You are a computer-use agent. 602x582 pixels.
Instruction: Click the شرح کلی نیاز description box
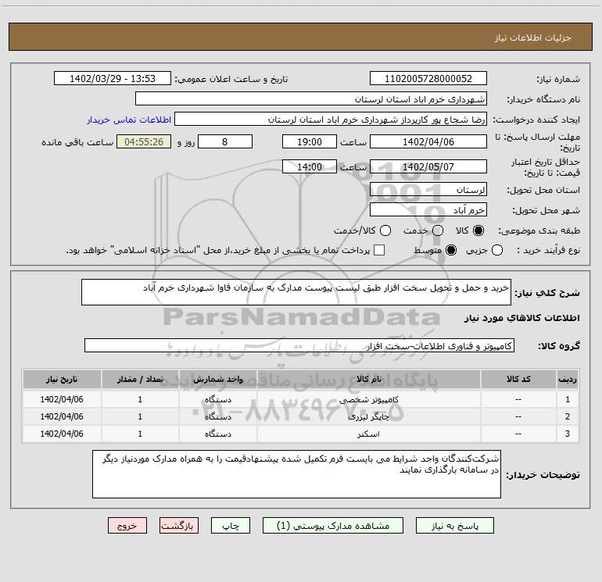point(296,292)
